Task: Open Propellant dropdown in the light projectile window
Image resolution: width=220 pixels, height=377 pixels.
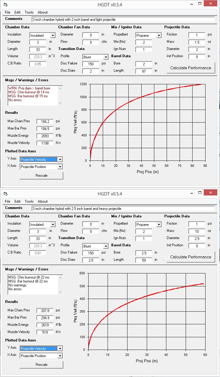Action: (x=159, y=36)
